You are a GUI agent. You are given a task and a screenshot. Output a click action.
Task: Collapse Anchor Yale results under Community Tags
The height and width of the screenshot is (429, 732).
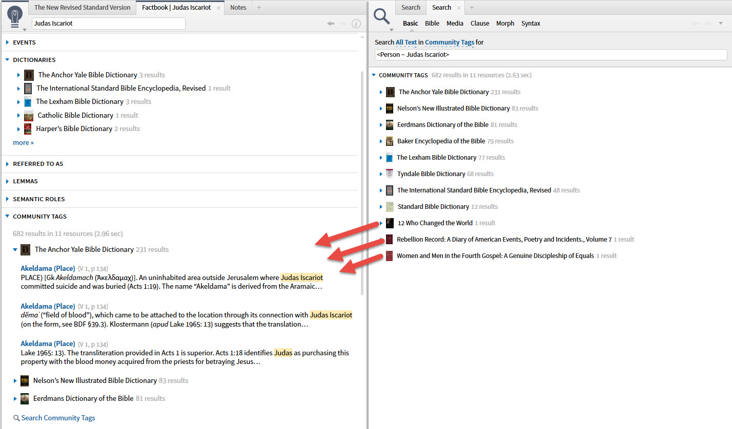point(15,250)
